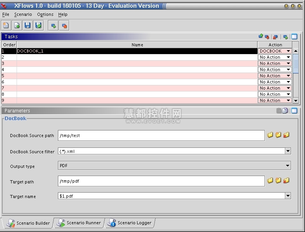Click the add-document icon with green plus
The height and width of the screenshot is (232, 305).
click(17, 25)
